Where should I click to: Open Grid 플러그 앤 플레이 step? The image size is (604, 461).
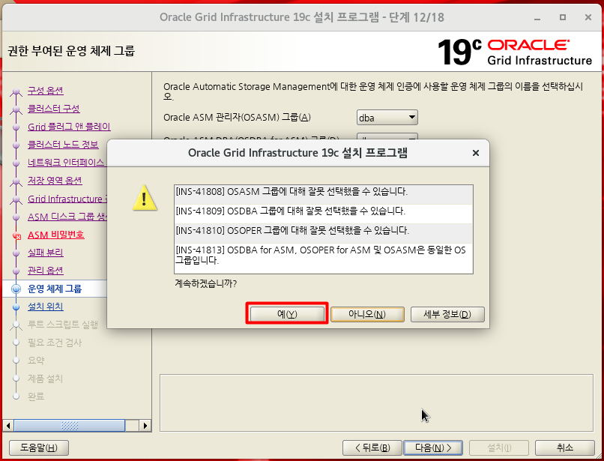[x=69, y=127]
